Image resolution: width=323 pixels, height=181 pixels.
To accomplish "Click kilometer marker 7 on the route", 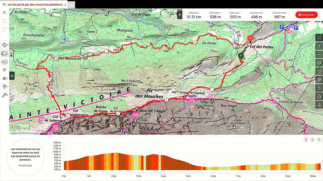I will (x=107, y=51).
